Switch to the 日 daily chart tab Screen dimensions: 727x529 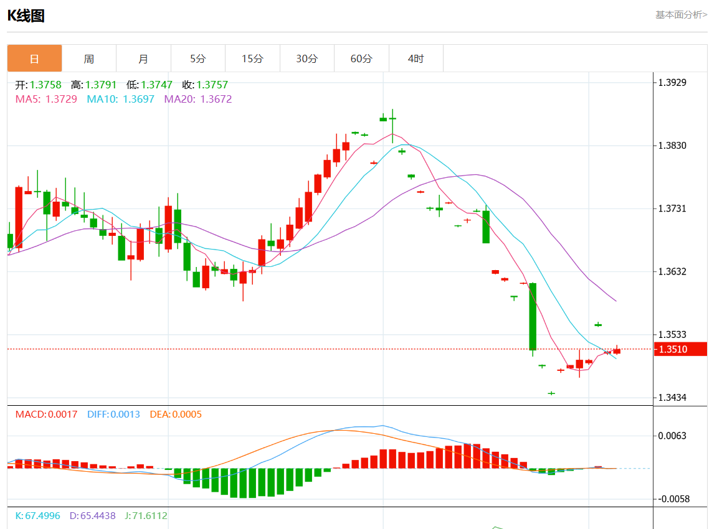pos(34,59)
